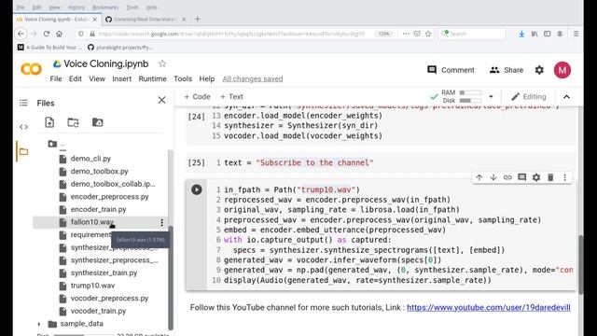Image resolution: width=597 pixels, height=336 pixels.
Task: Open code snippets sidebar icon
Action: pos(23,127)
